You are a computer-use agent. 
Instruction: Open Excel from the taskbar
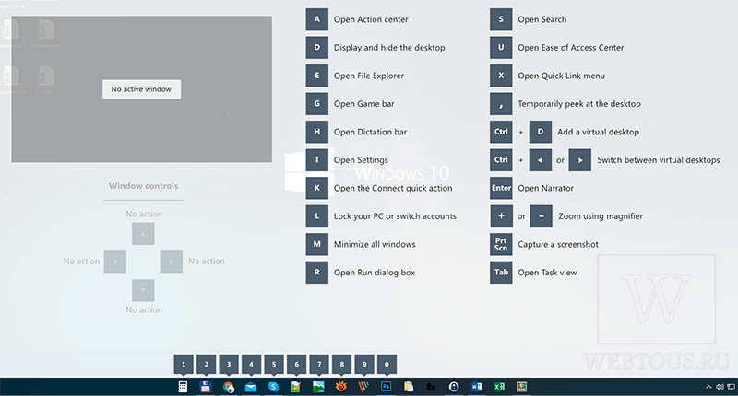pos(499,387)
